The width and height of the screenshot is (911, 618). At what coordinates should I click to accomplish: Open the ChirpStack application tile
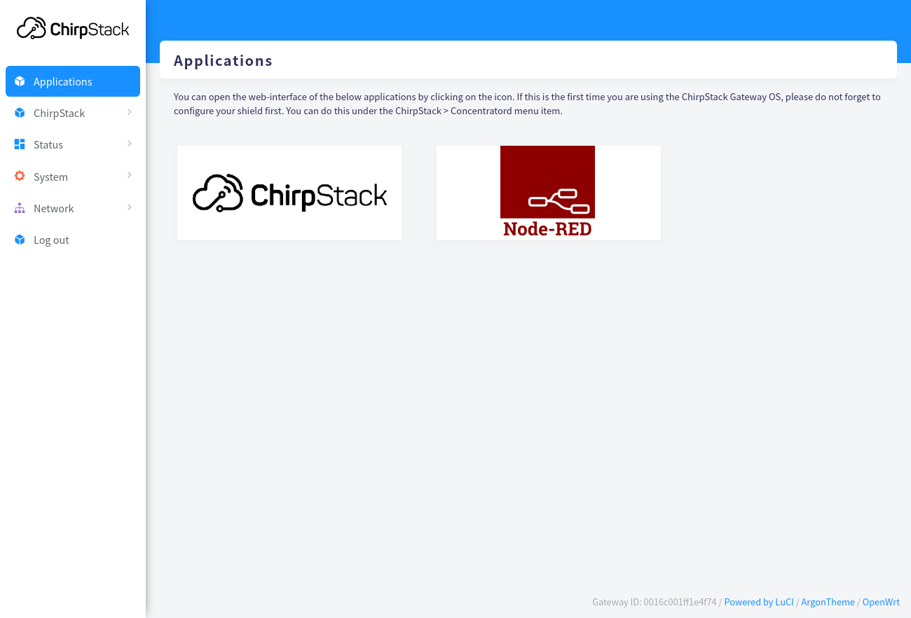289,193
